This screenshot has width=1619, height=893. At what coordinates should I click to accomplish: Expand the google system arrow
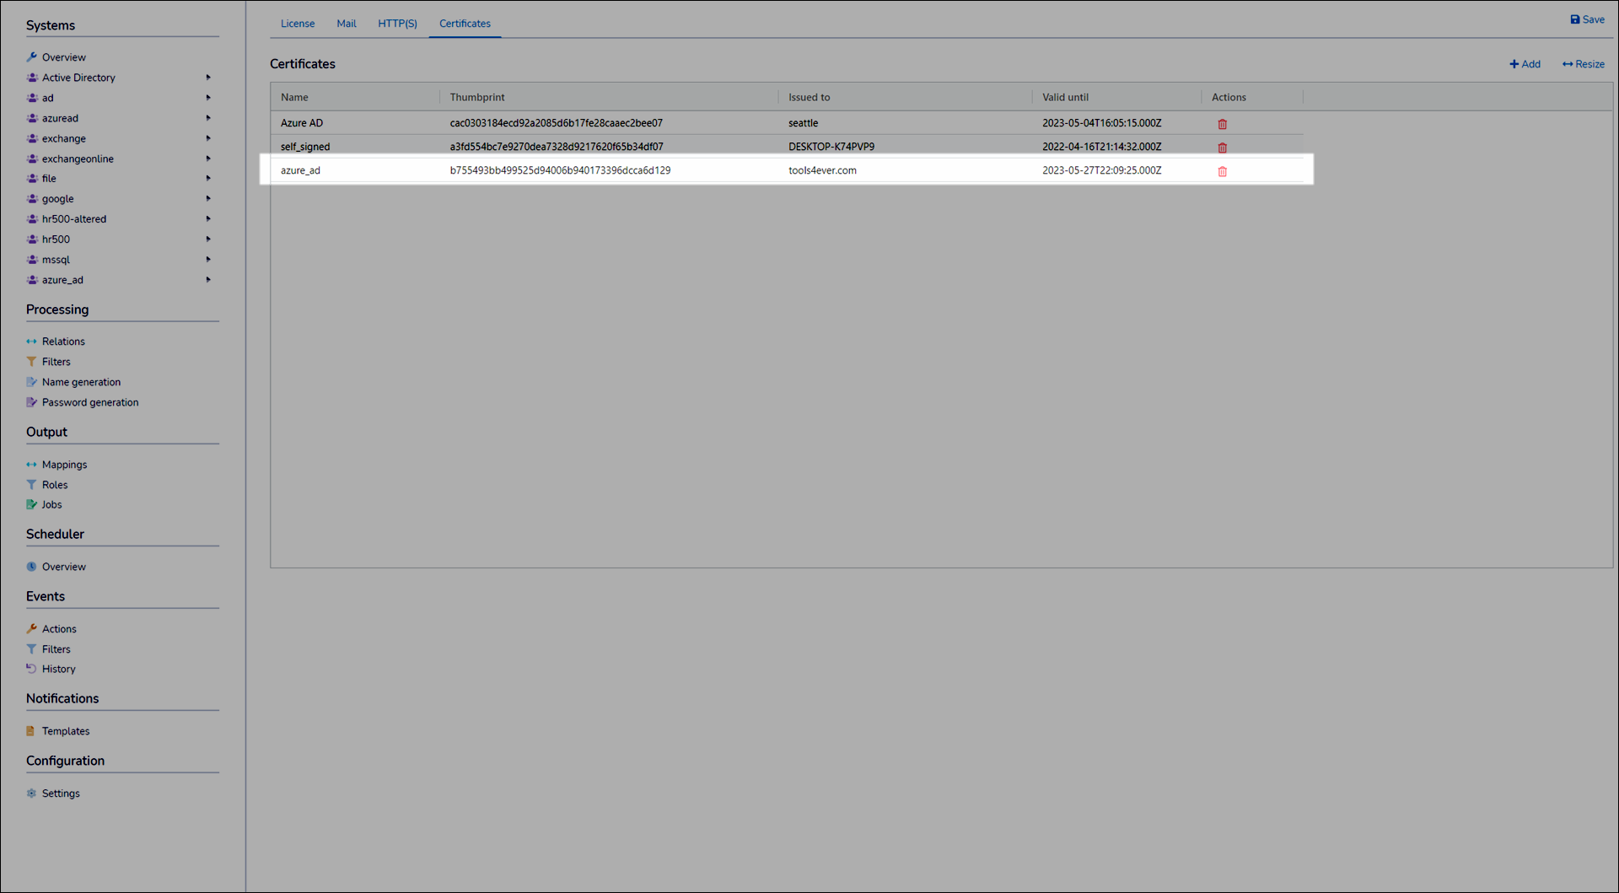coord(208,199)
